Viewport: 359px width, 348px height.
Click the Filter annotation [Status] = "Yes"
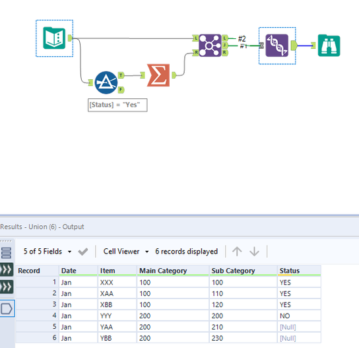click(x=117, y=105)
